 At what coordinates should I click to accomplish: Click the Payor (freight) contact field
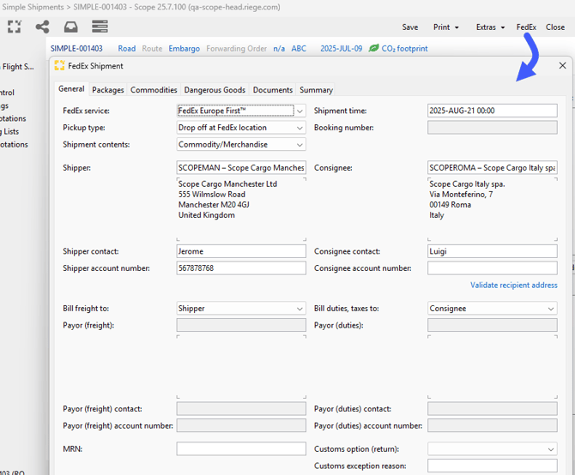click(x=241, y=409)
